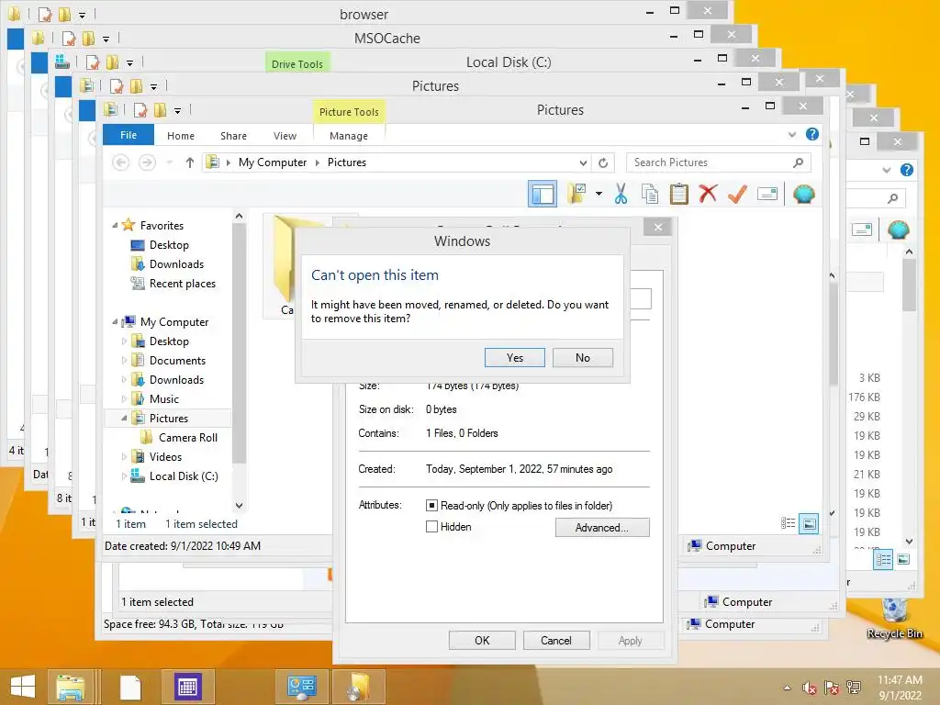Switch to large icons view in status bar
Screen dimensions: 940x705
coord(809,524)
